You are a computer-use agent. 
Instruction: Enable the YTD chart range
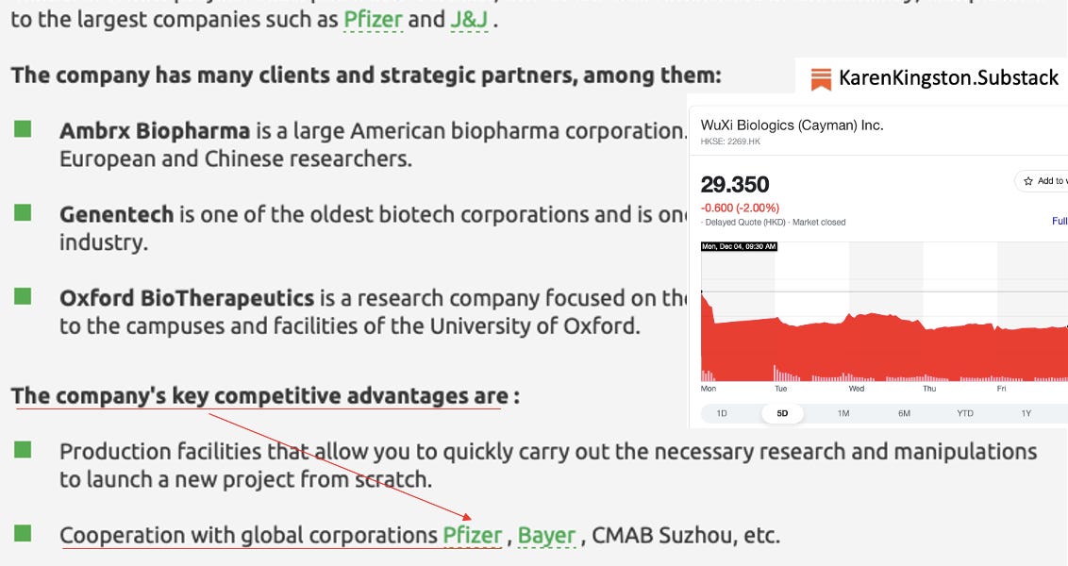click(x=966, y=413)
